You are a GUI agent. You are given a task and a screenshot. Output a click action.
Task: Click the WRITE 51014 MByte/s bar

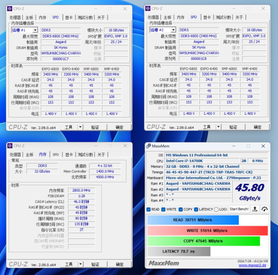pos(207,230)
